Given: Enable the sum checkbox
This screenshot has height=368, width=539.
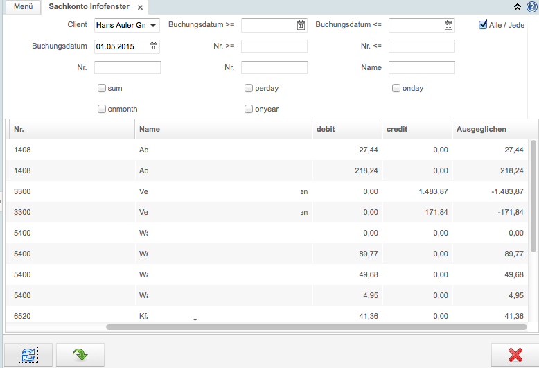Looking at the screenshot, I should [102, 88].
